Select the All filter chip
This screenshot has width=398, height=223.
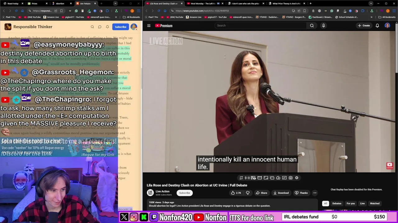(326, 203)
